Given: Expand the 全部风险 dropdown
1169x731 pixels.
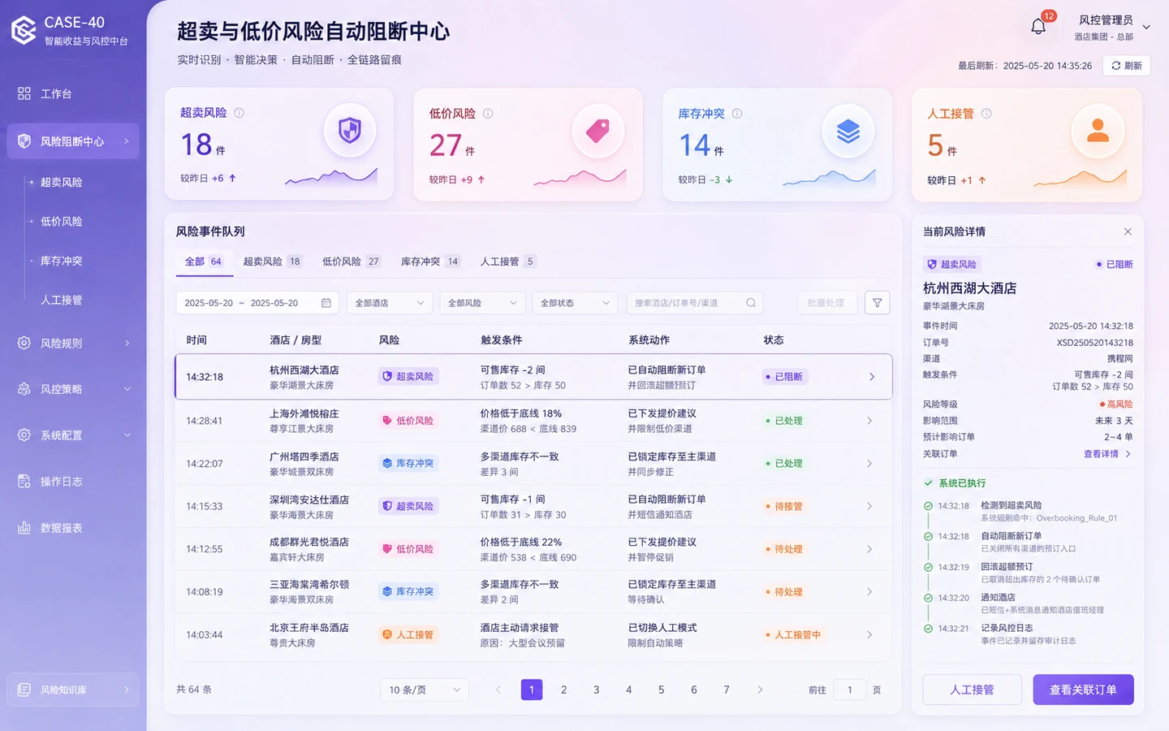Looking at the screenshot, I should click(482, 303).
